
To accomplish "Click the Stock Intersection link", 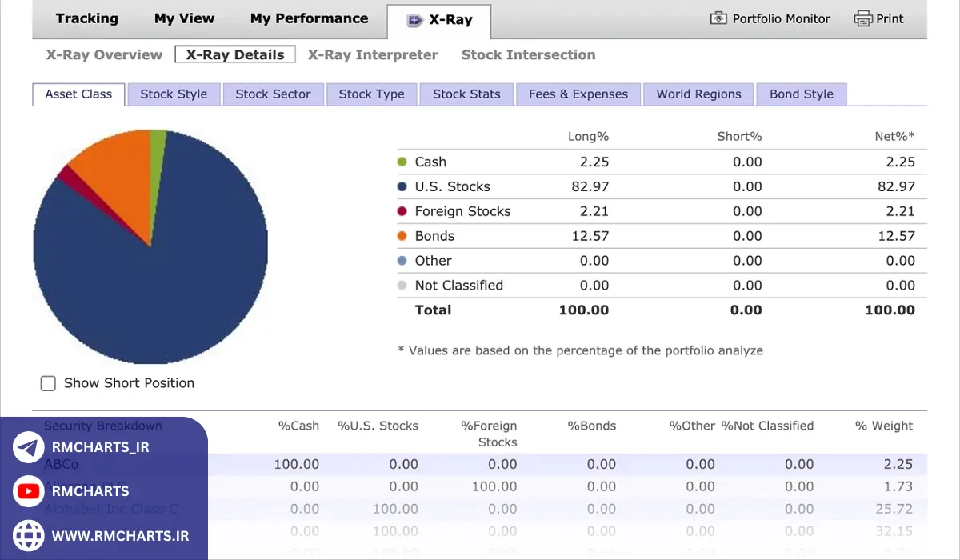I will tap(528, 55).
